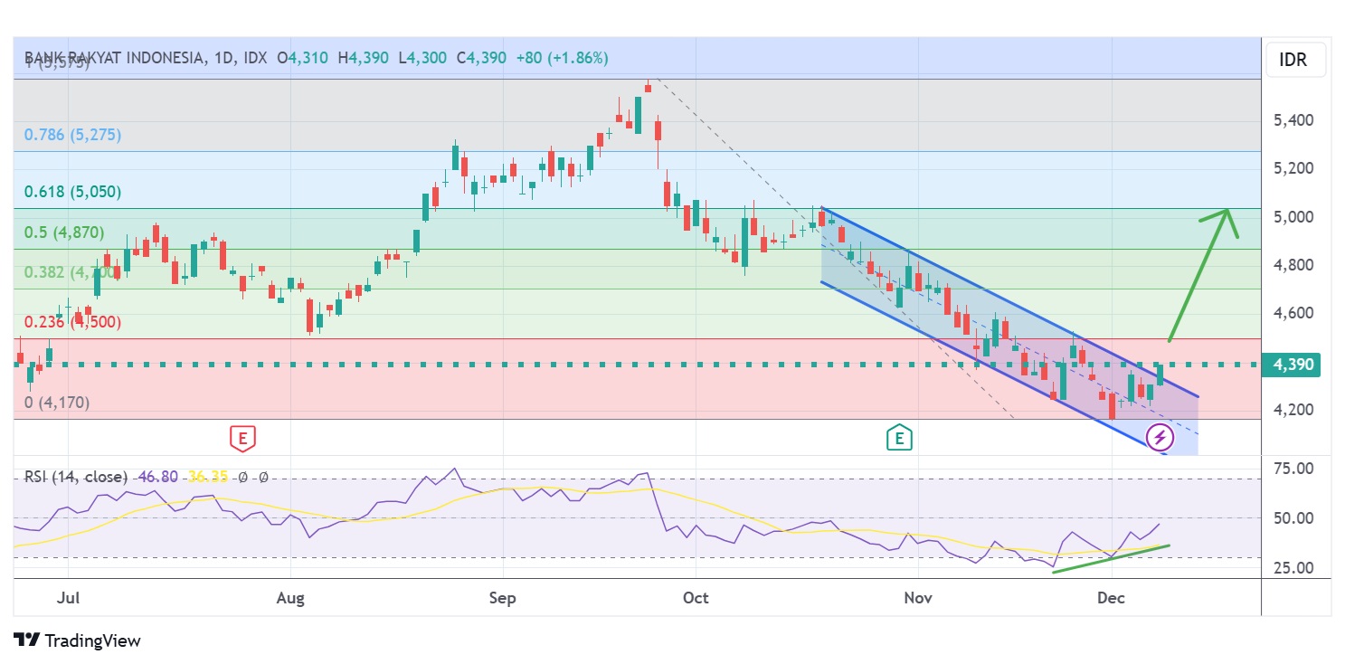Screen dimensions: 1345x664
Task: Click the BANK RAKYAT INDONESIA symbol title
Action: [x=114, y=58]
